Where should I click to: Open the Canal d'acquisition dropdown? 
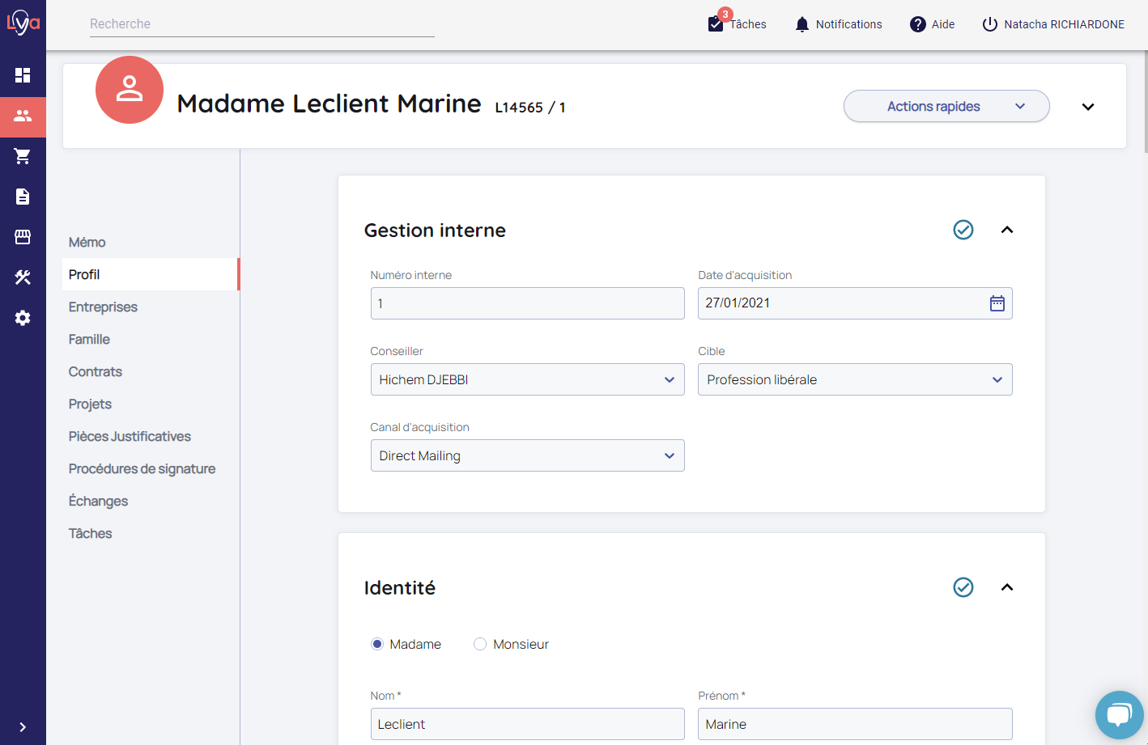click(x=528, y=455)
